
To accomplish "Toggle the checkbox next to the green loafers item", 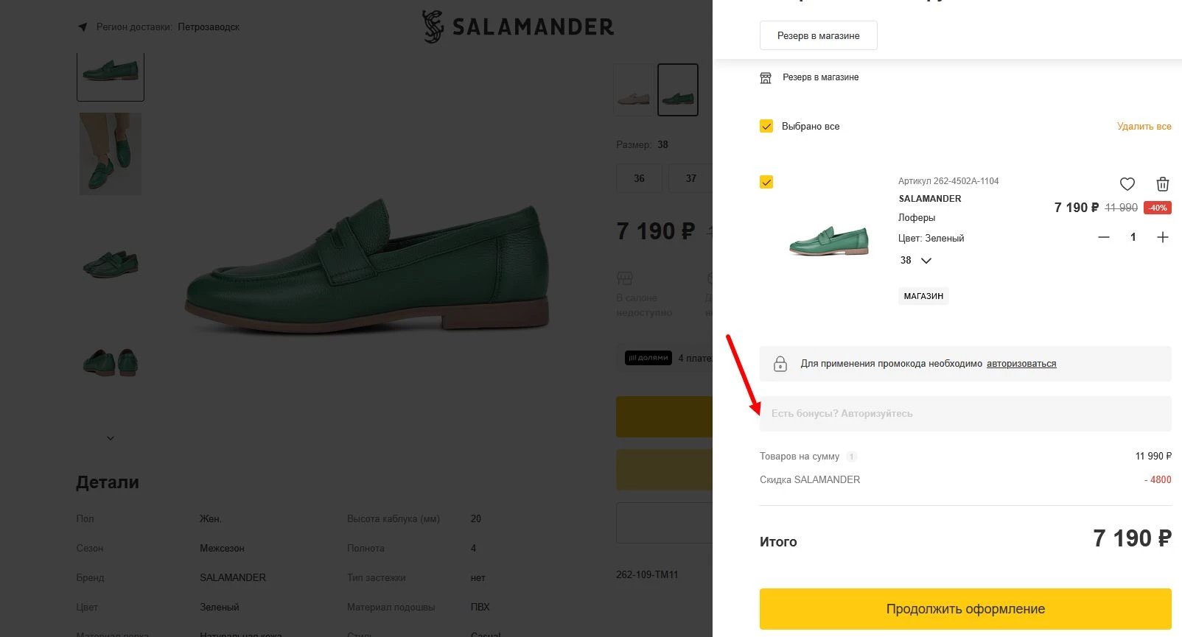I will pyautogui.click(x=766, y=181).
